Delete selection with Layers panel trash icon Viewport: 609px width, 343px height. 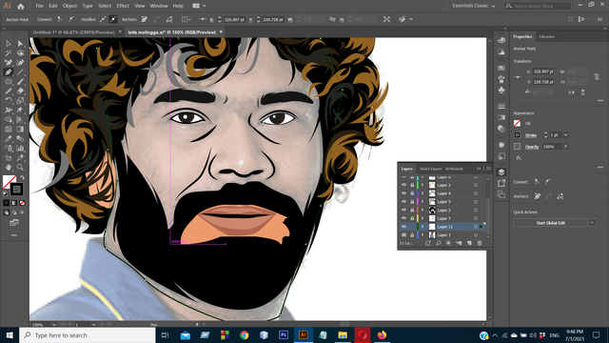480,243
